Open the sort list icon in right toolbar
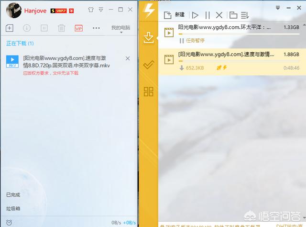This screenshot has width=306, height=227. click(245, 15)
